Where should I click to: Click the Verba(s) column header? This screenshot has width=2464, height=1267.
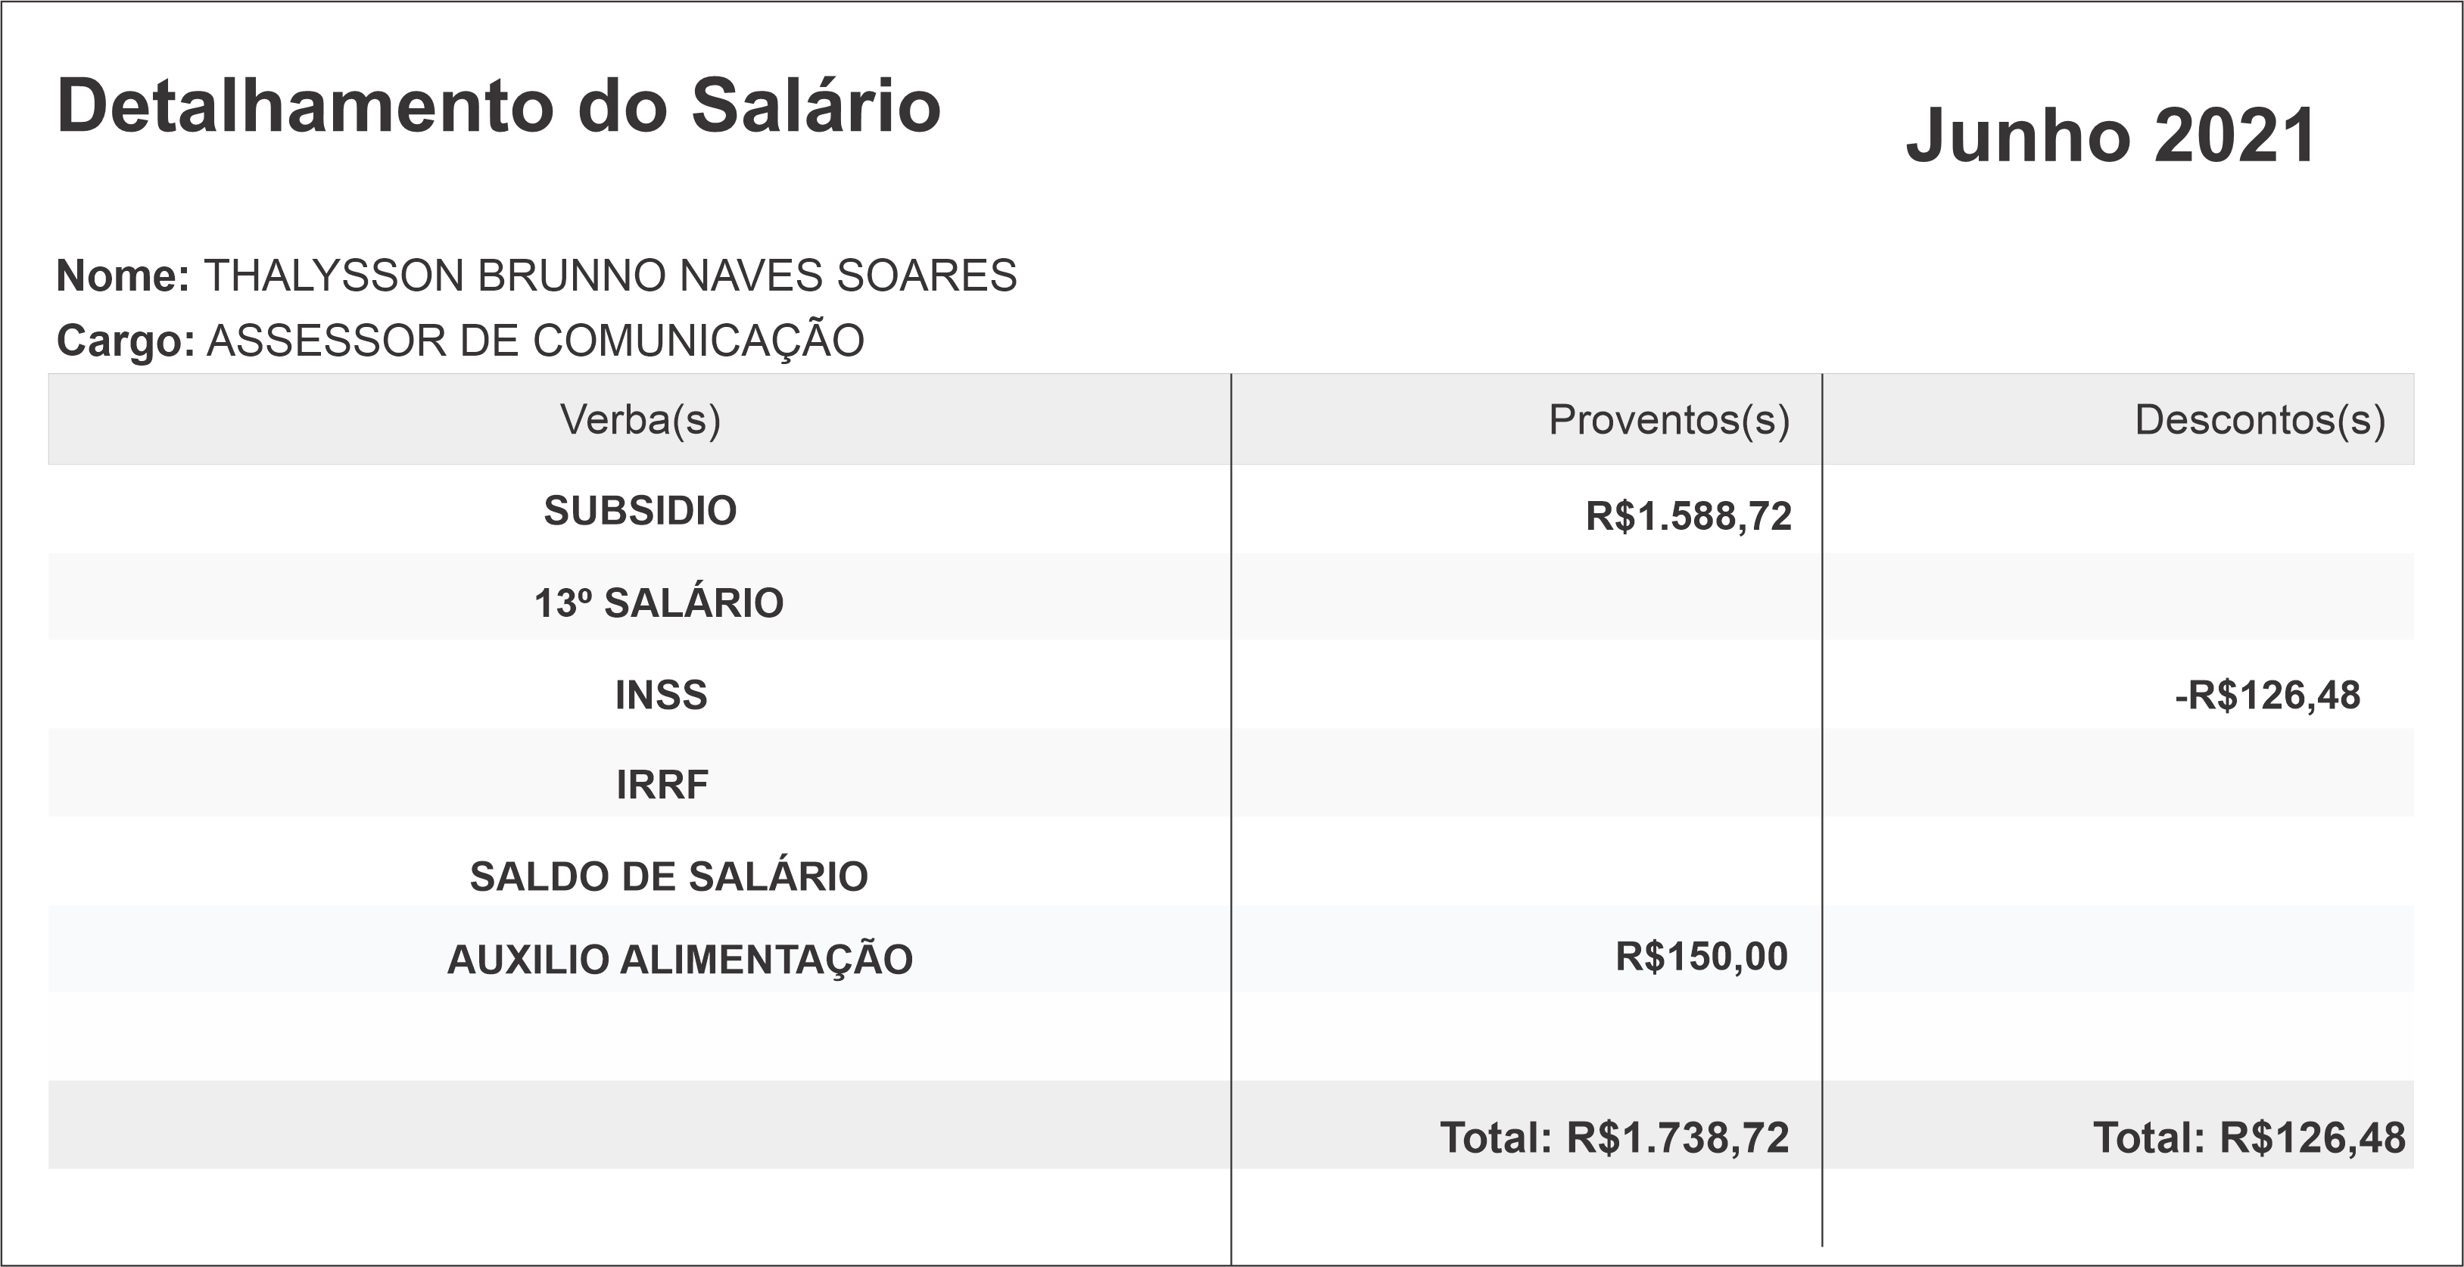640,420
